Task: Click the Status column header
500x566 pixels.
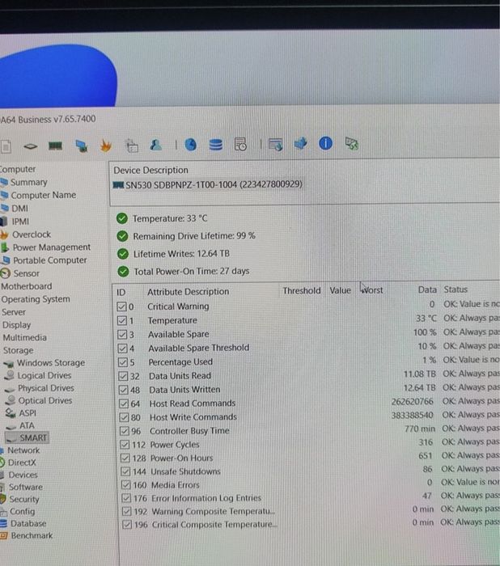Action: coord(456,289)
